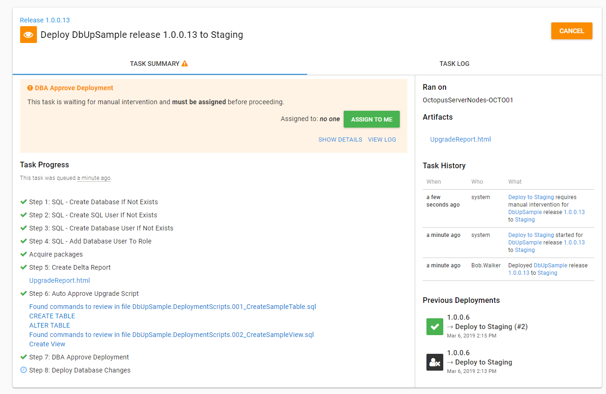Viewport: 606px width, 394px height.
Task: Open the Show Details link
Action: click(340, 139)
